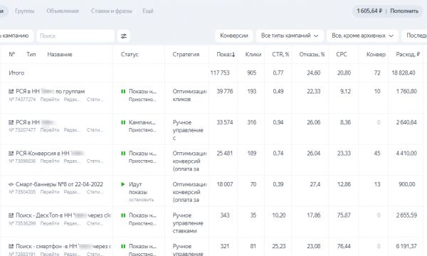Image resolution: width=427 pixels, height=256 pixels.
Task: Click pause icon for Поиск - смартфон campaign
Action: click(x=123, y=246)
